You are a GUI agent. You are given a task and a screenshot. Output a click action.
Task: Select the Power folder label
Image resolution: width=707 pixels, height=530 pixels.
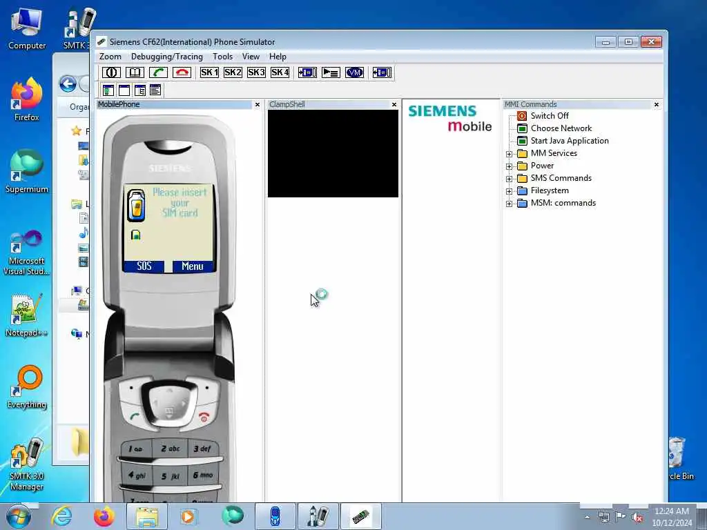coord(542,166)
